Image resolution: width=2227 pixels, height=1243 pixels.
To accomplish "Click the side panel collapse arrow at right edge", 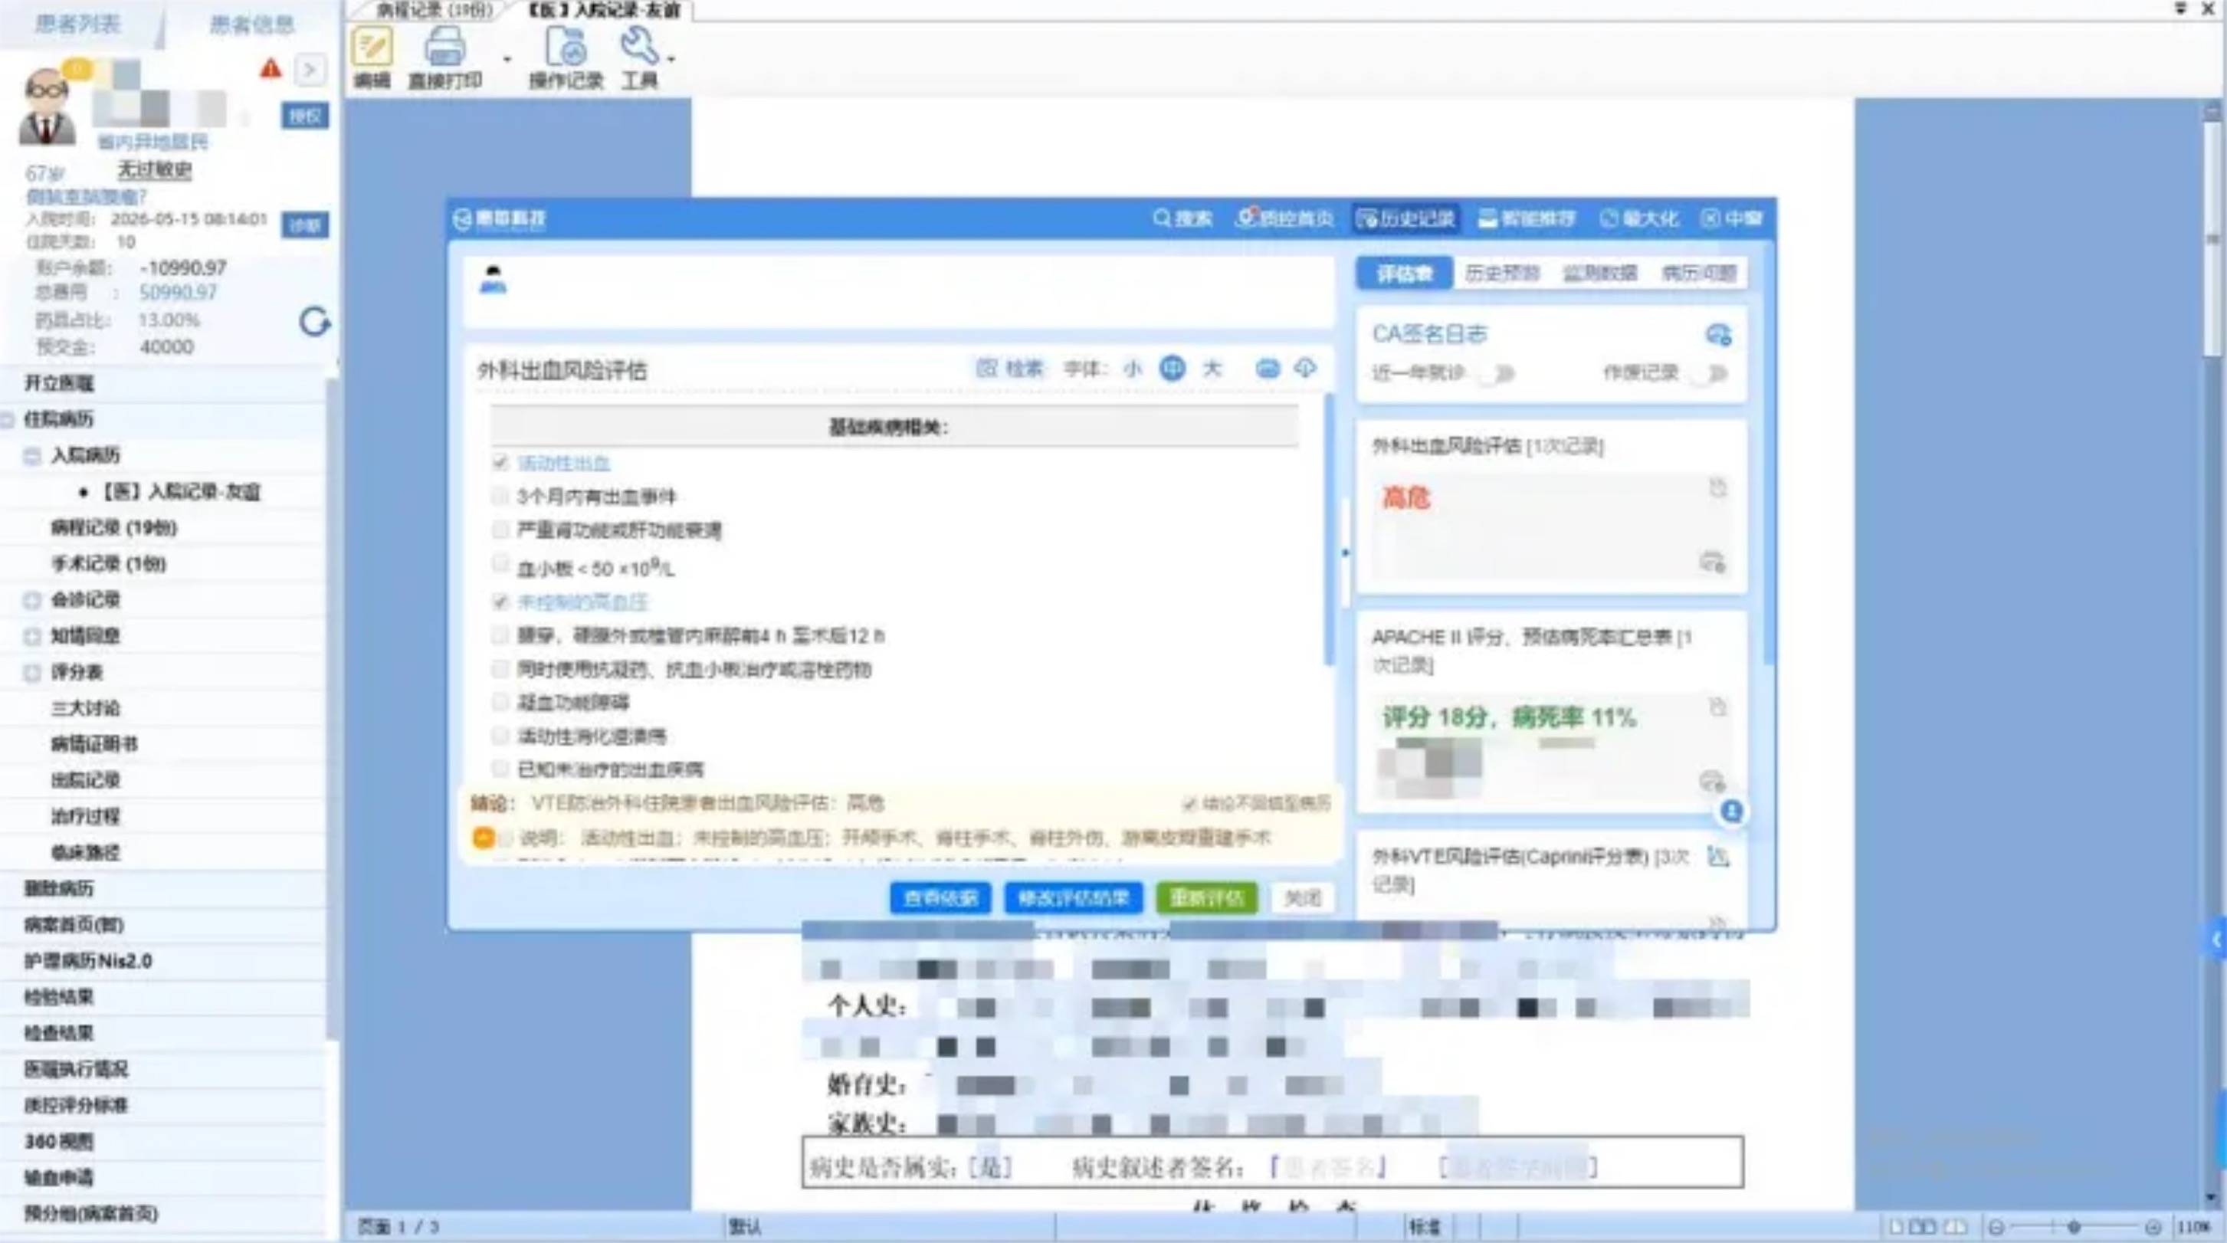I will coord(2216,940).
